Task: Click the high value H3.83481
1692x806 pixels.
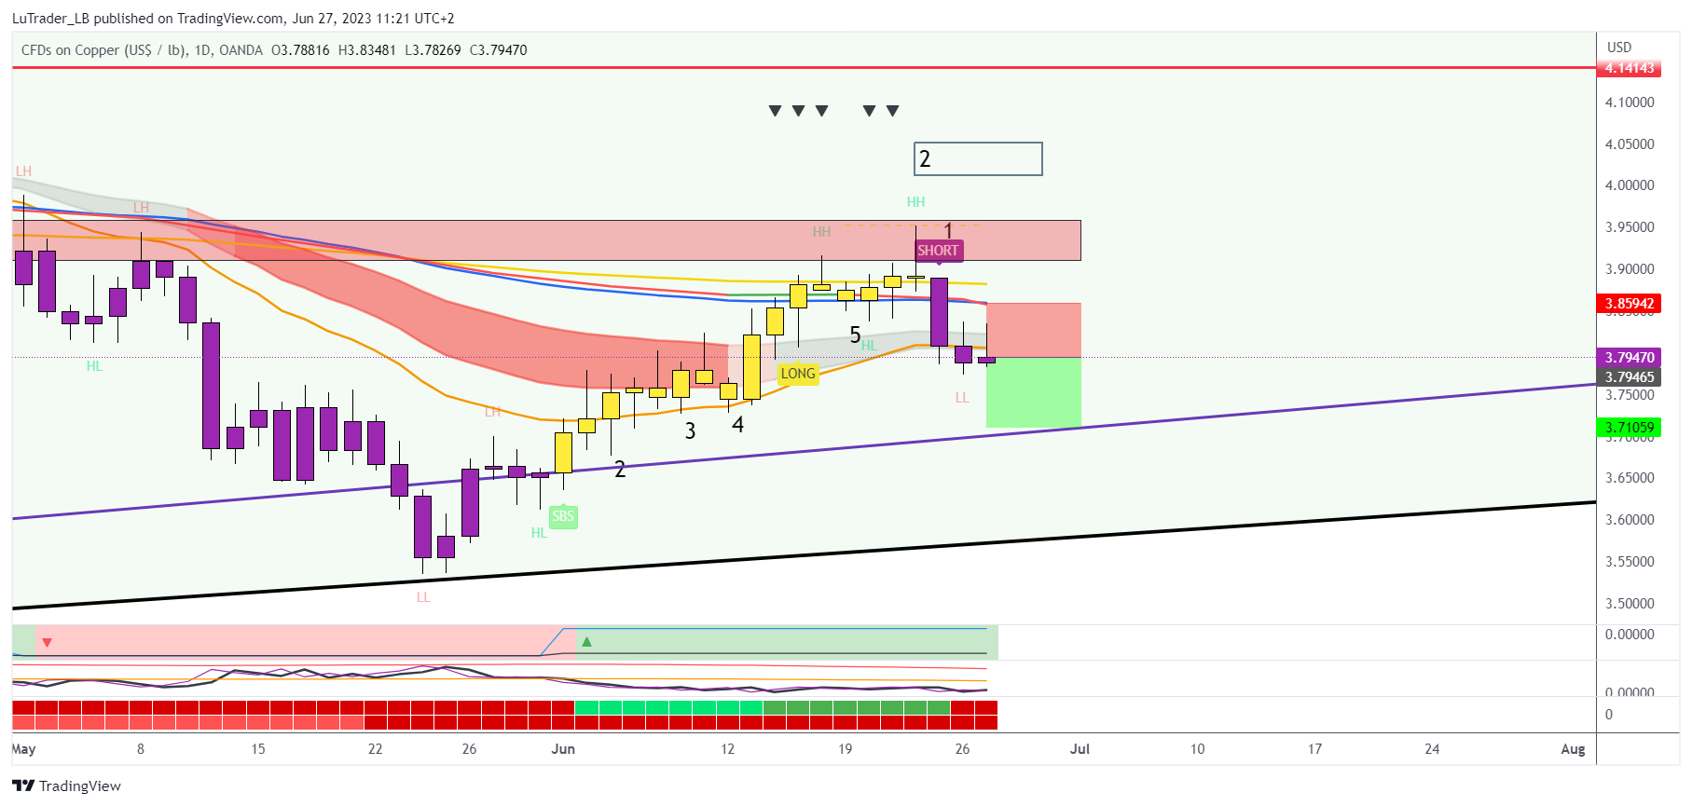Action: [367, 50]
